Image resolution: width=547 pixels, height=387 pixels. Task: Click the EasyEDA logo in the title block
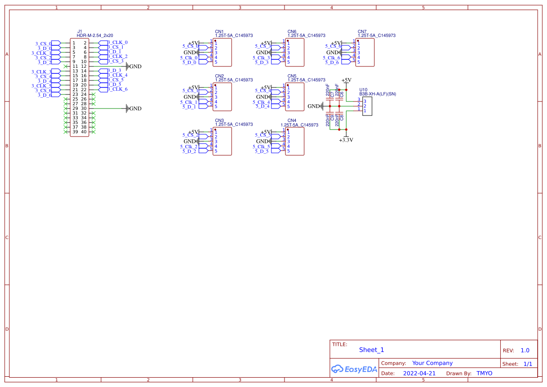[354, 369]
